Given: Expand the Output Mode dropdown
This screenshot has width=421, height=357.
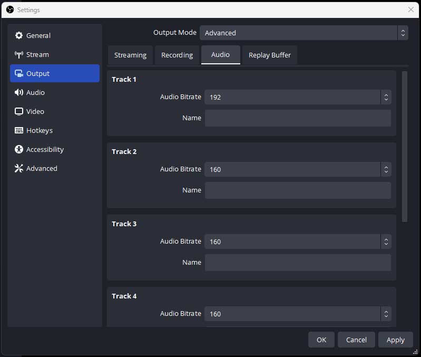Looking at the screenshot, I should 303,33.
